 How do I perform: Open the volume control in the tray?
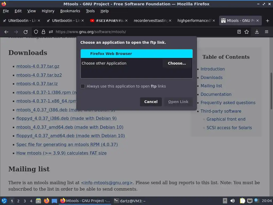(232, 201)
